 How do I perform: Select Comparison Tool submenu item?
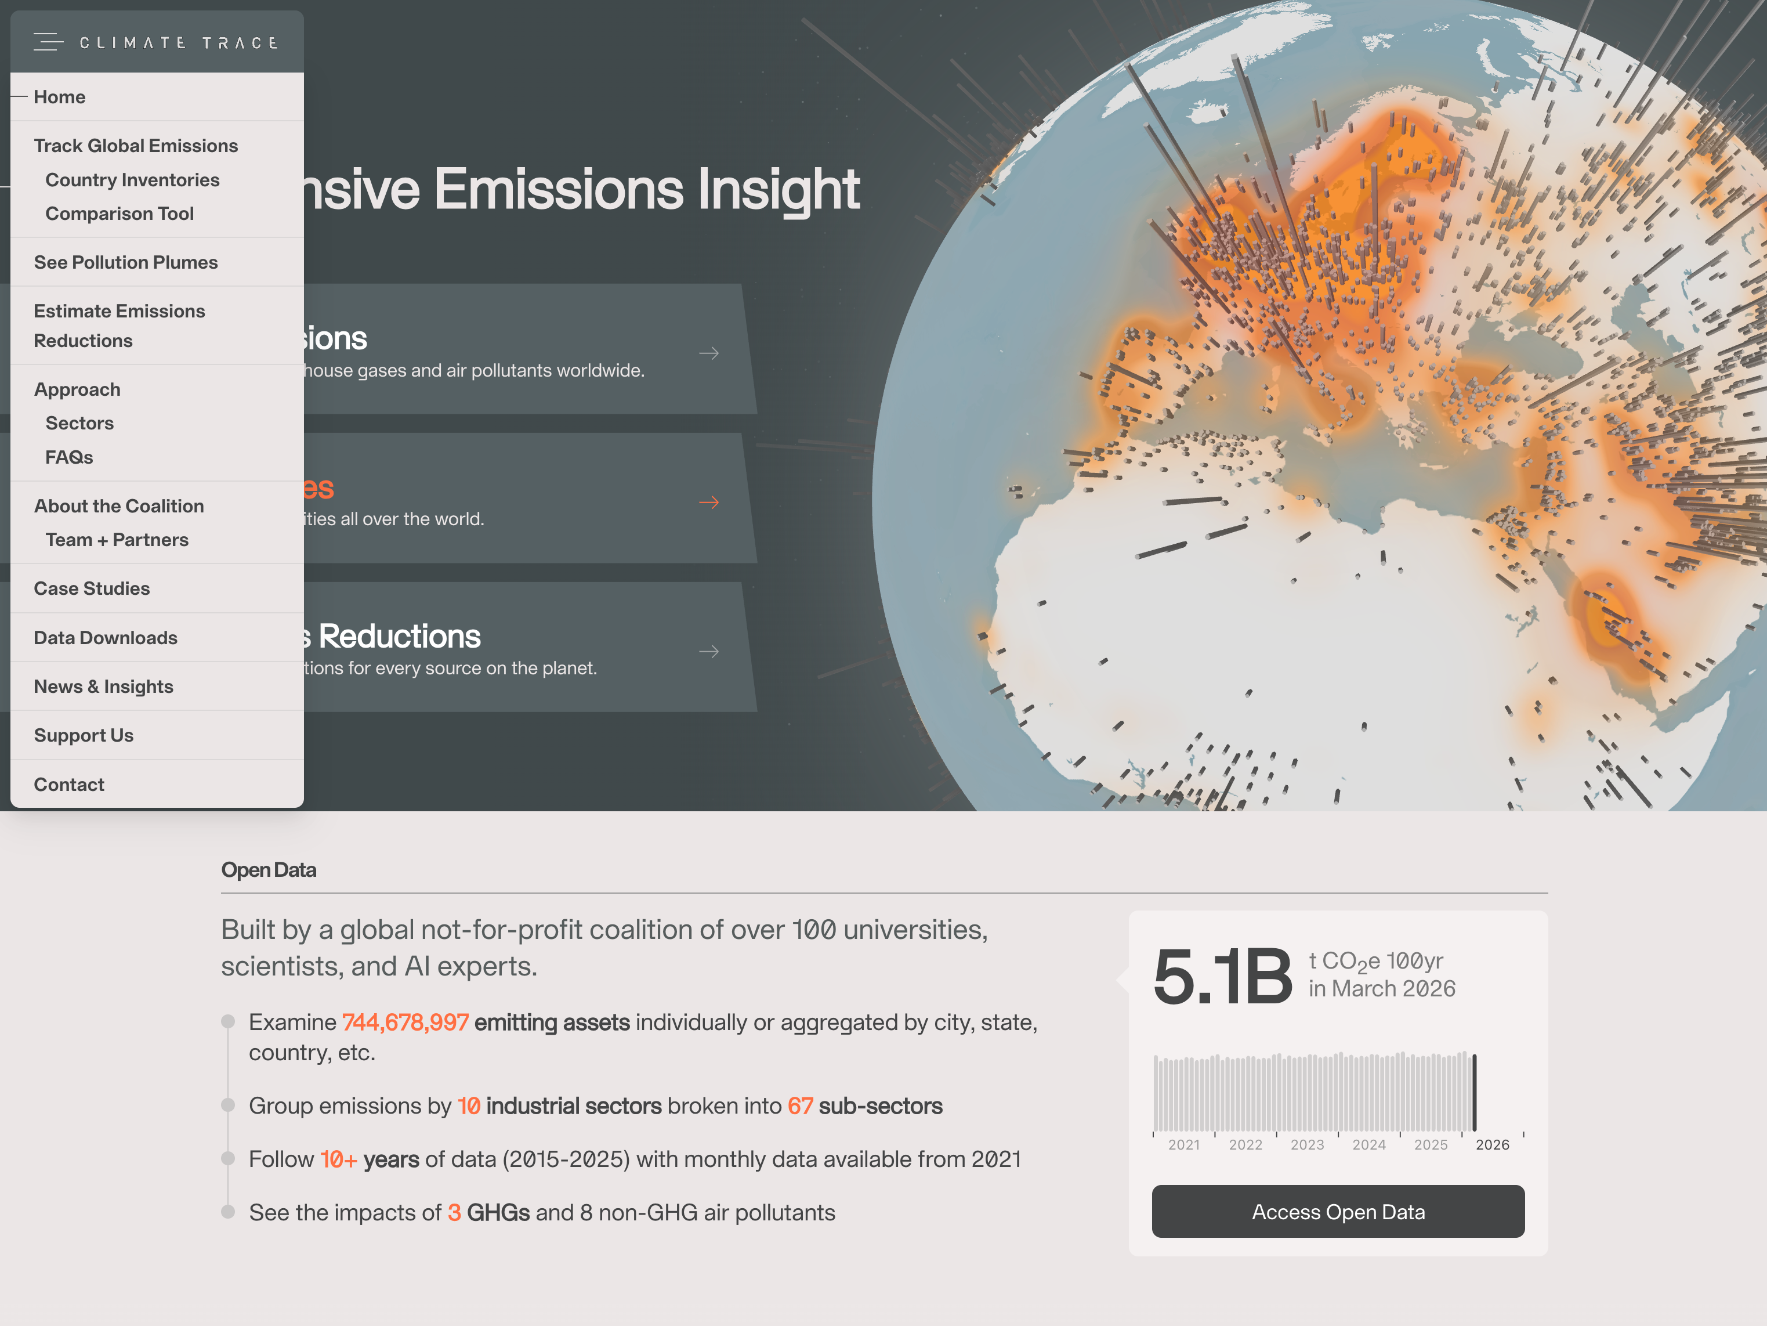tap(120, 214)
